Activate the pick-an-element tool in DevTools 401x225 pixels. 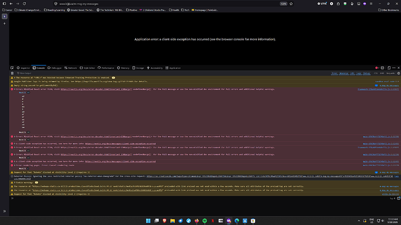coord(12,68)
